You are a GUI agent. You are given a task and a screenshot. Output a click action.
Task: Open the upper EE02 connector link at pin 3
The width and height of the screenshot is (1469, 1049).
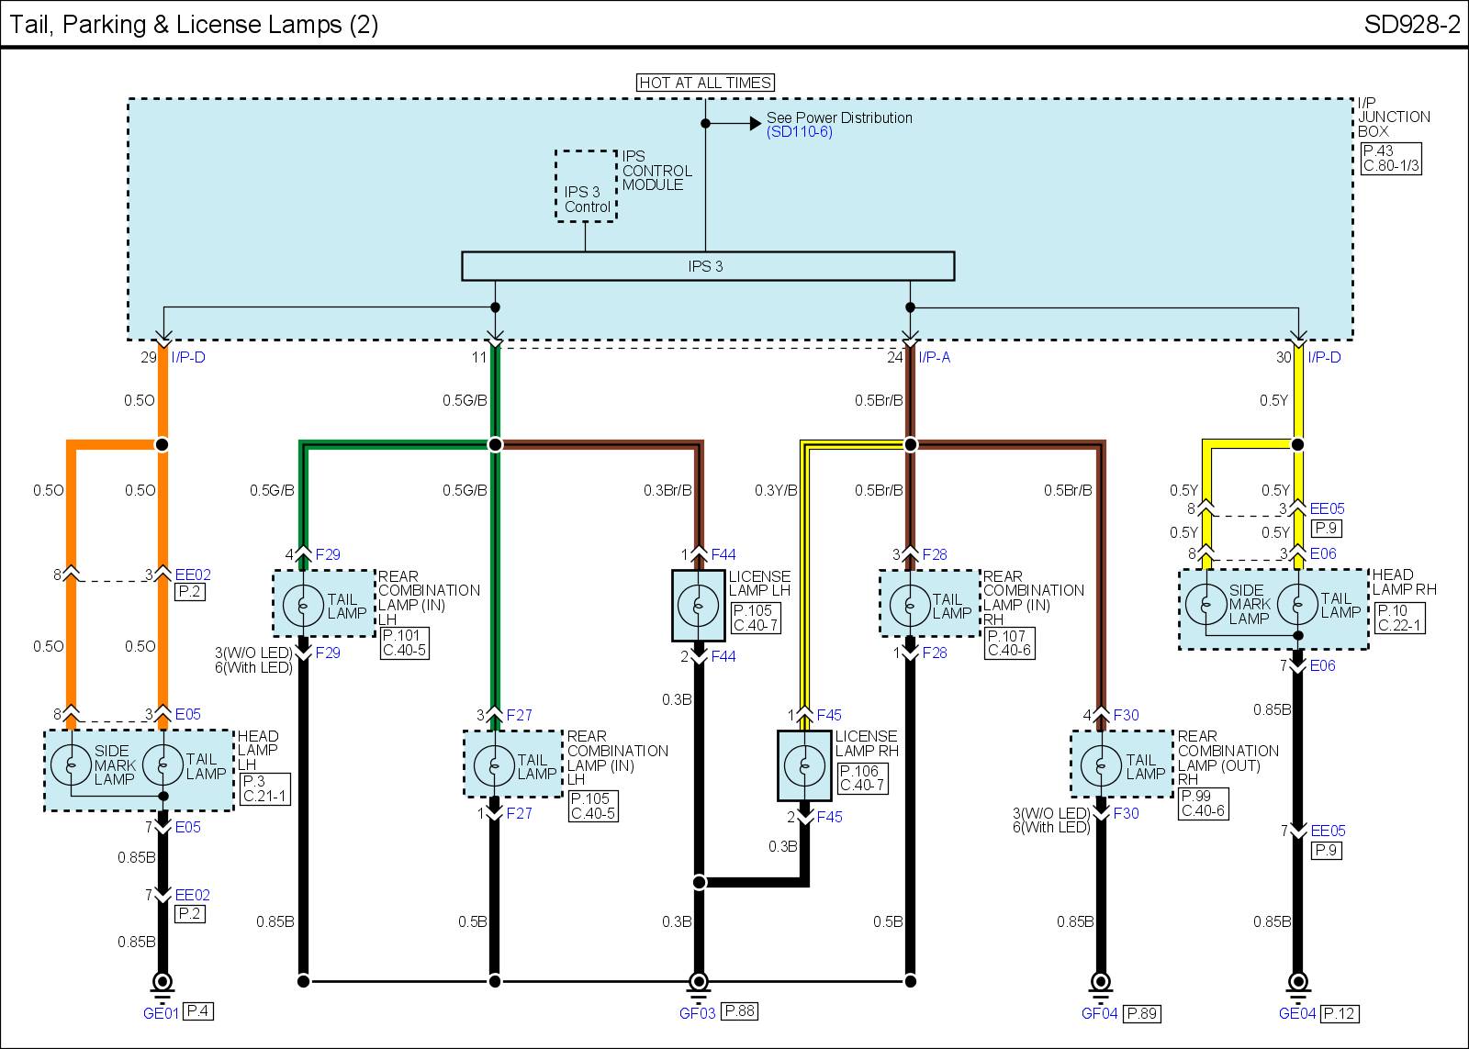pos(193,575)
